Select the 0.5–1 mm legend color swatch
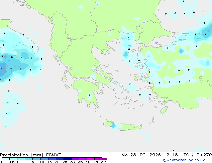 pos(13,159)
